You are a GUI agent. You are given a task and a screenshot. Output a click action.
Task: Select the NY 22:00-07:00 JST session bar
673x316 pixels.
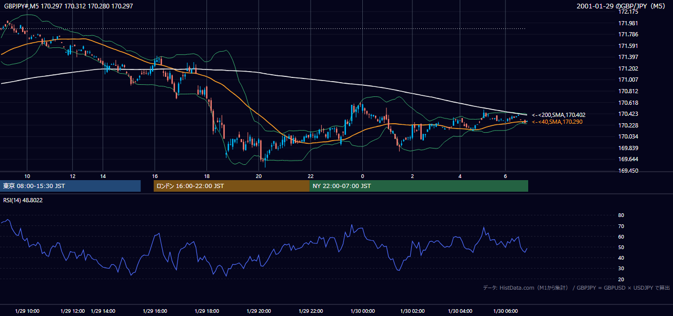point(419,186)
